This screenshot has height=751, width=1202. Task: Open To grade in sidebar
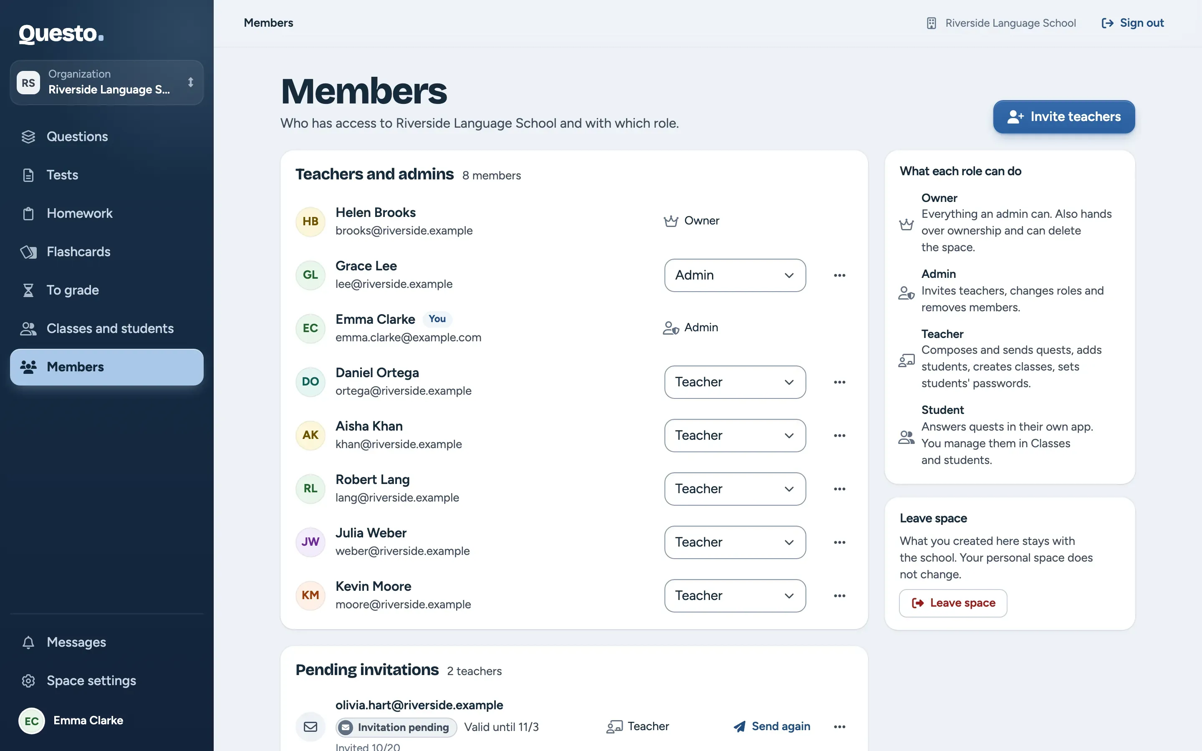[107, 290]
